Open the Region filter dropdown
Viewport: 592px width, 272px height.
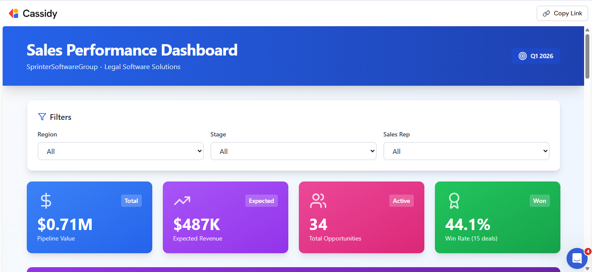pyautogui.click(x=120, y=151)
